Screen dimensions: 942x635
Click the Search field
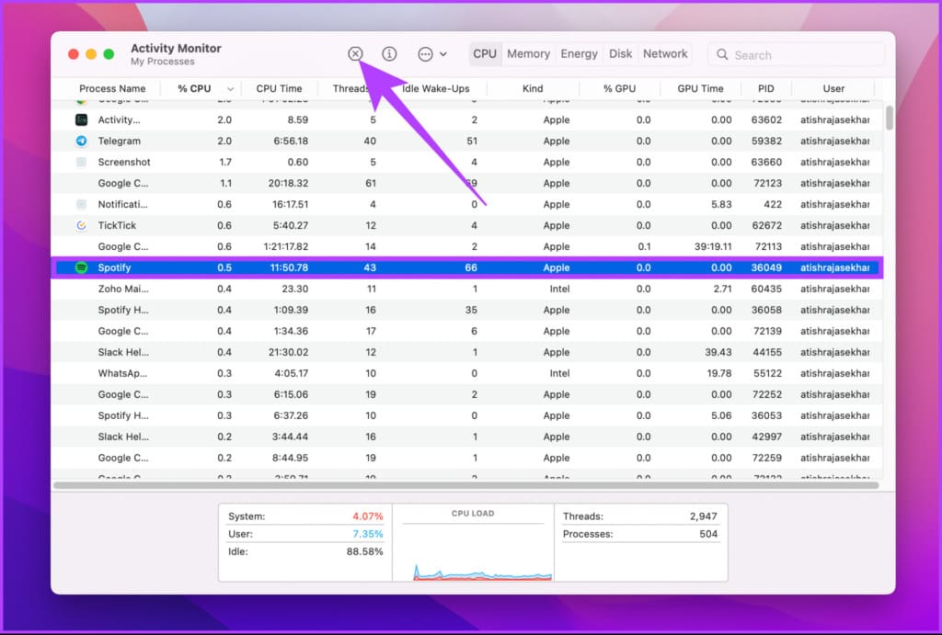point(796,54)
